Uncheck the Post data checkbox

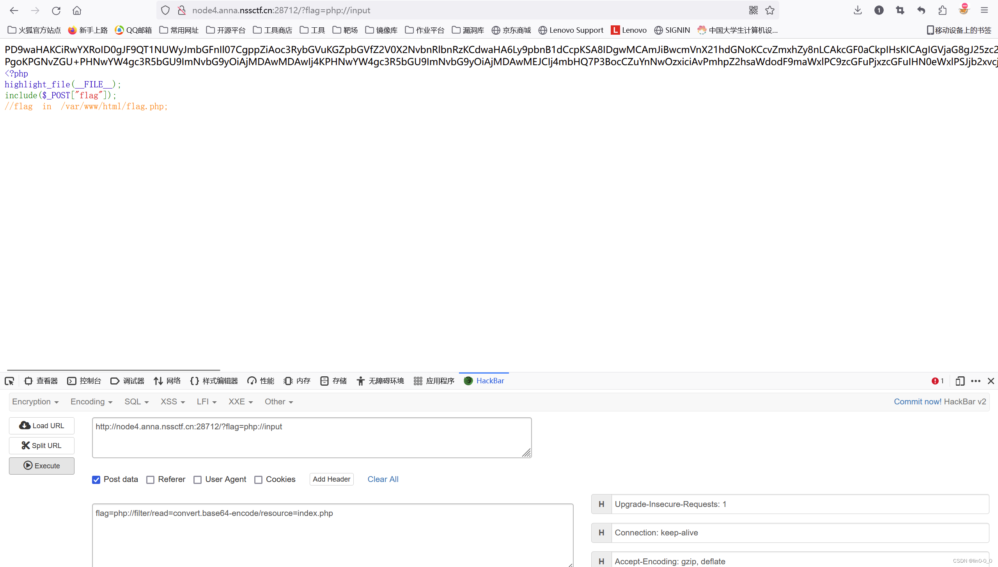pos(96,480)
